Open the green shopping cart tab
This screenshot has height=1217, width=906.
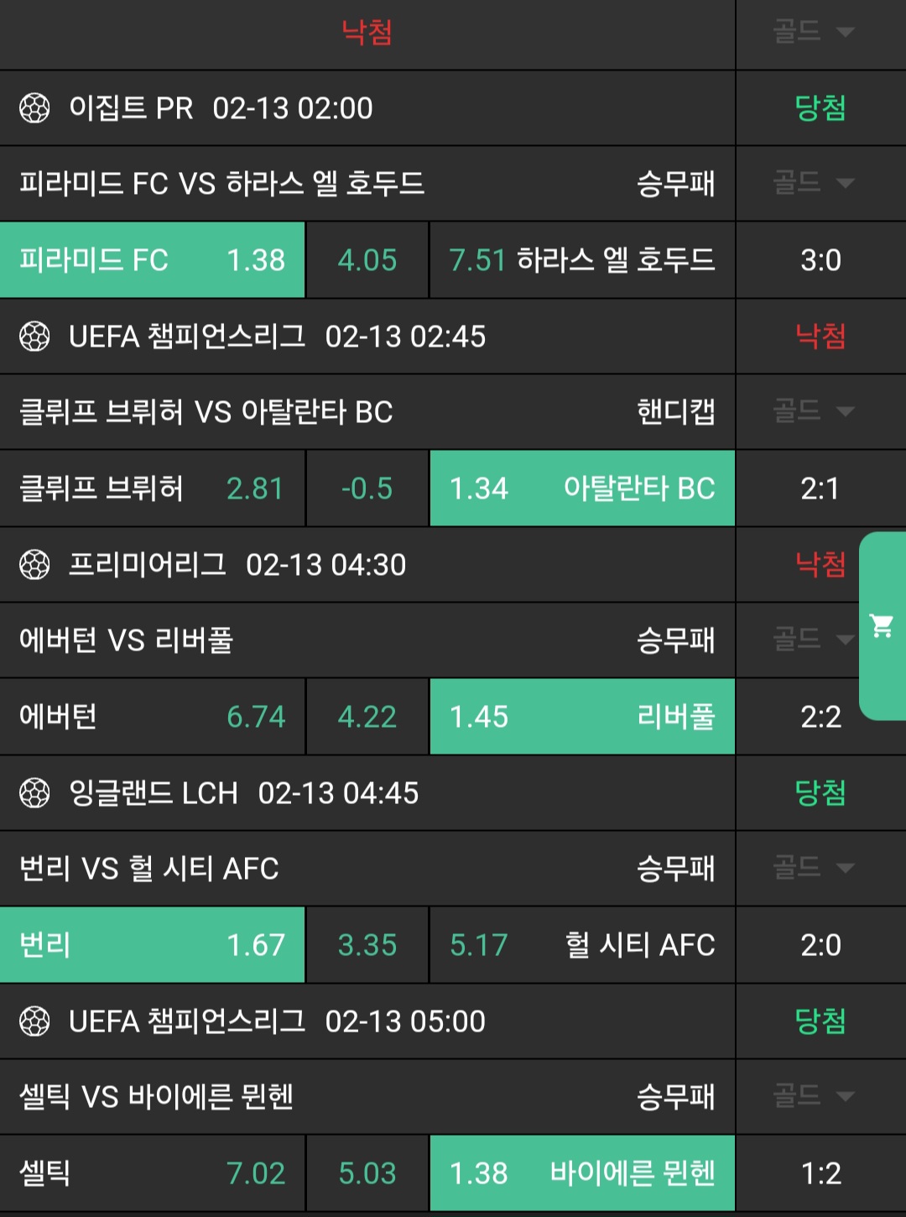pyautogui.click(x=882, y=625)
